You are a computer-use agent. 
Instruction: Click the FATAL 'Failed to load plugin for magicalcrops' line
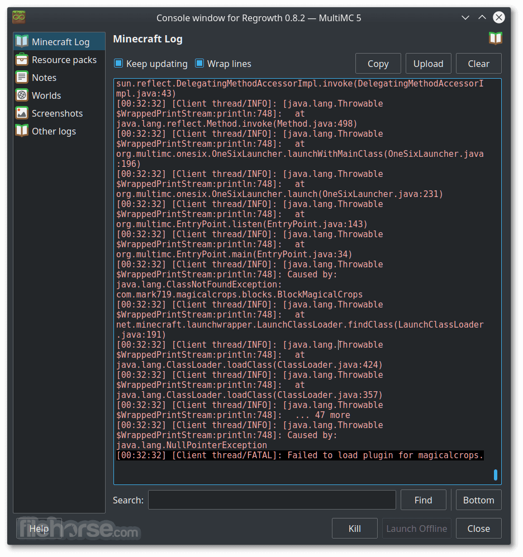coord(299,455)
